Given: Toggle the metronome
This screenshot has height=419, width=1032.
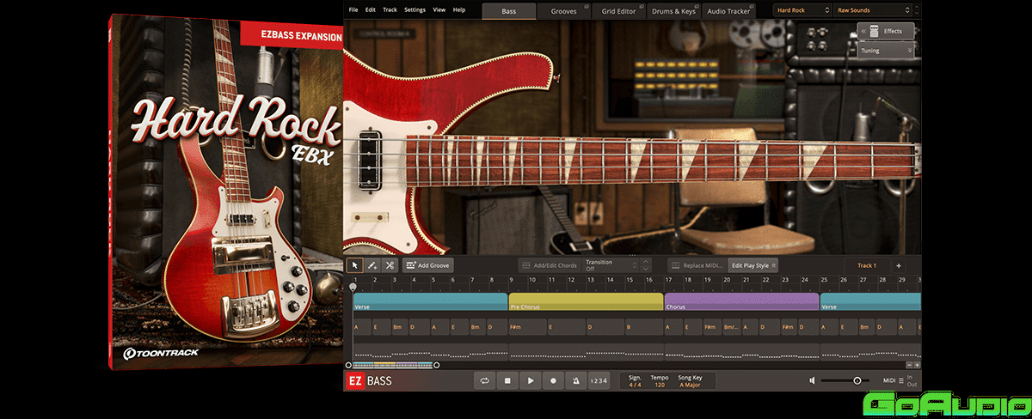Looking at the screenshot, I should [575, 380].
